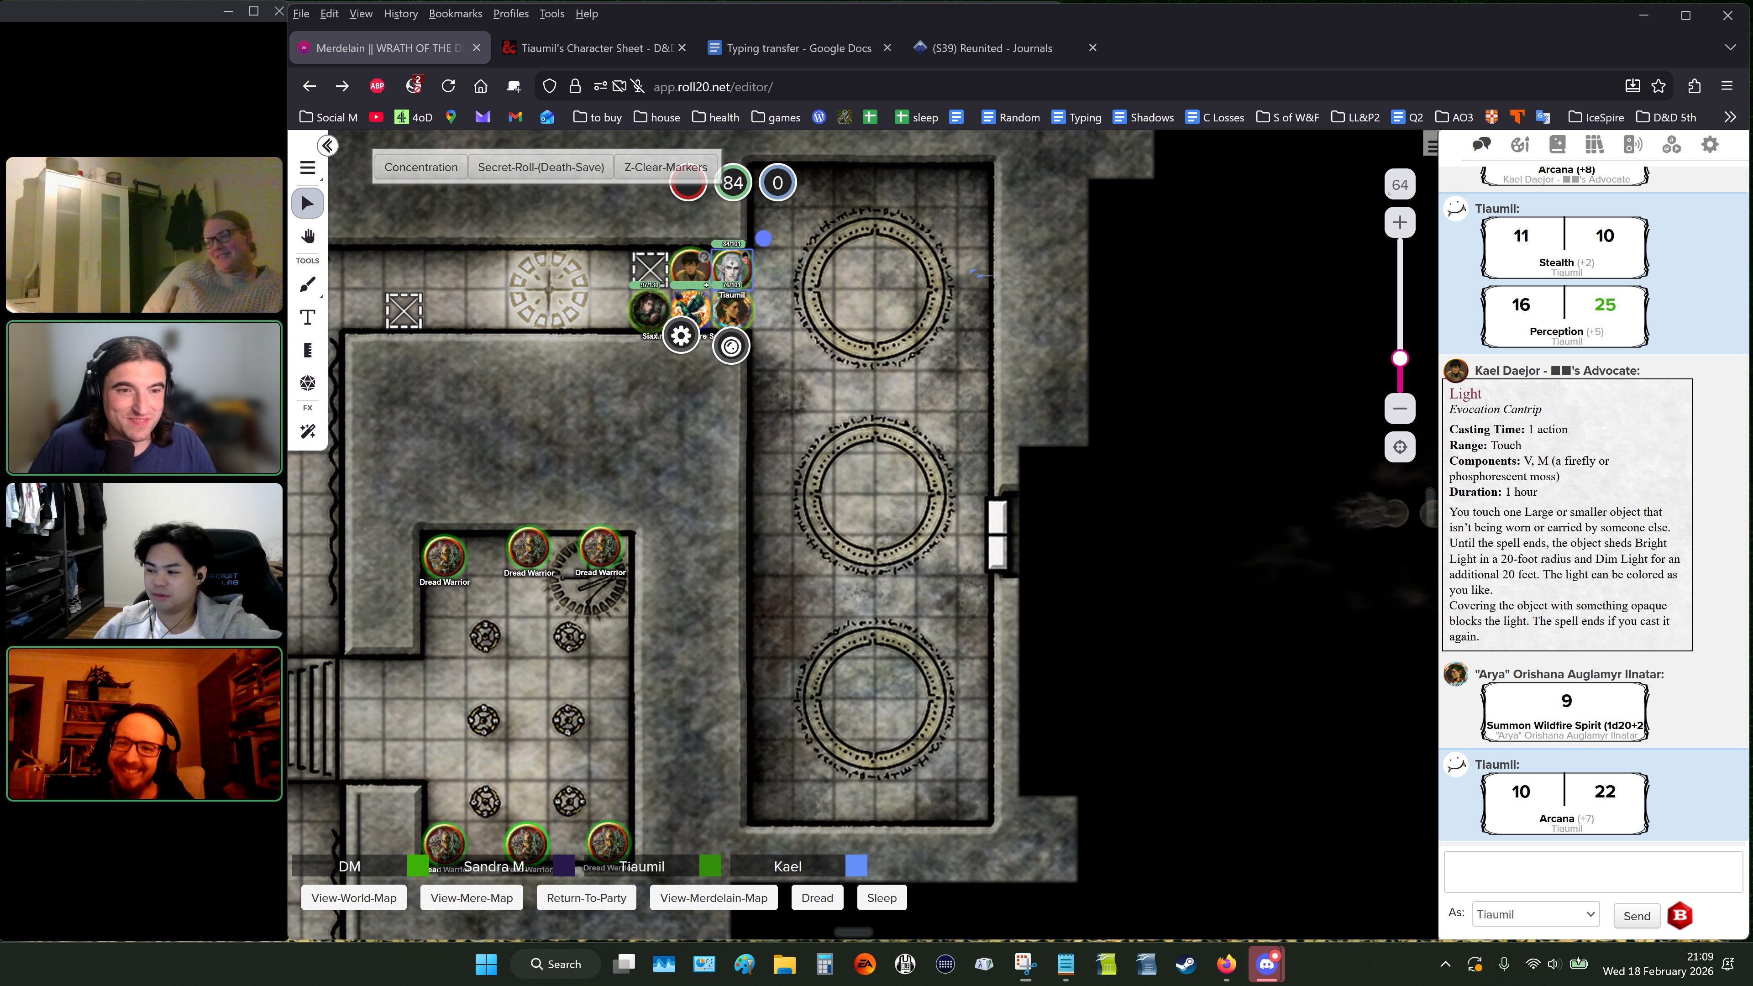Open the dice rolling tool

[308, 383]
